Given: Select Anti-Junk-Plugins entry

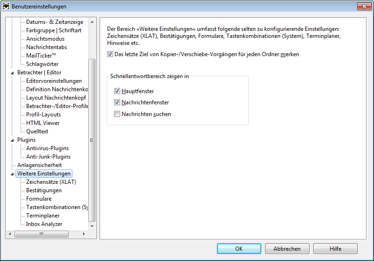Looking at the screenshot, I should pyautogui.click(x=49, y=157).
